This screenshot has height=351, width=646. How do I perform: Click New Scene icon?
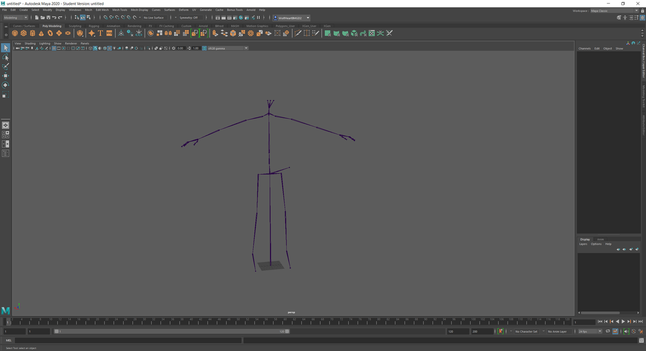click(x=37, y=18)
